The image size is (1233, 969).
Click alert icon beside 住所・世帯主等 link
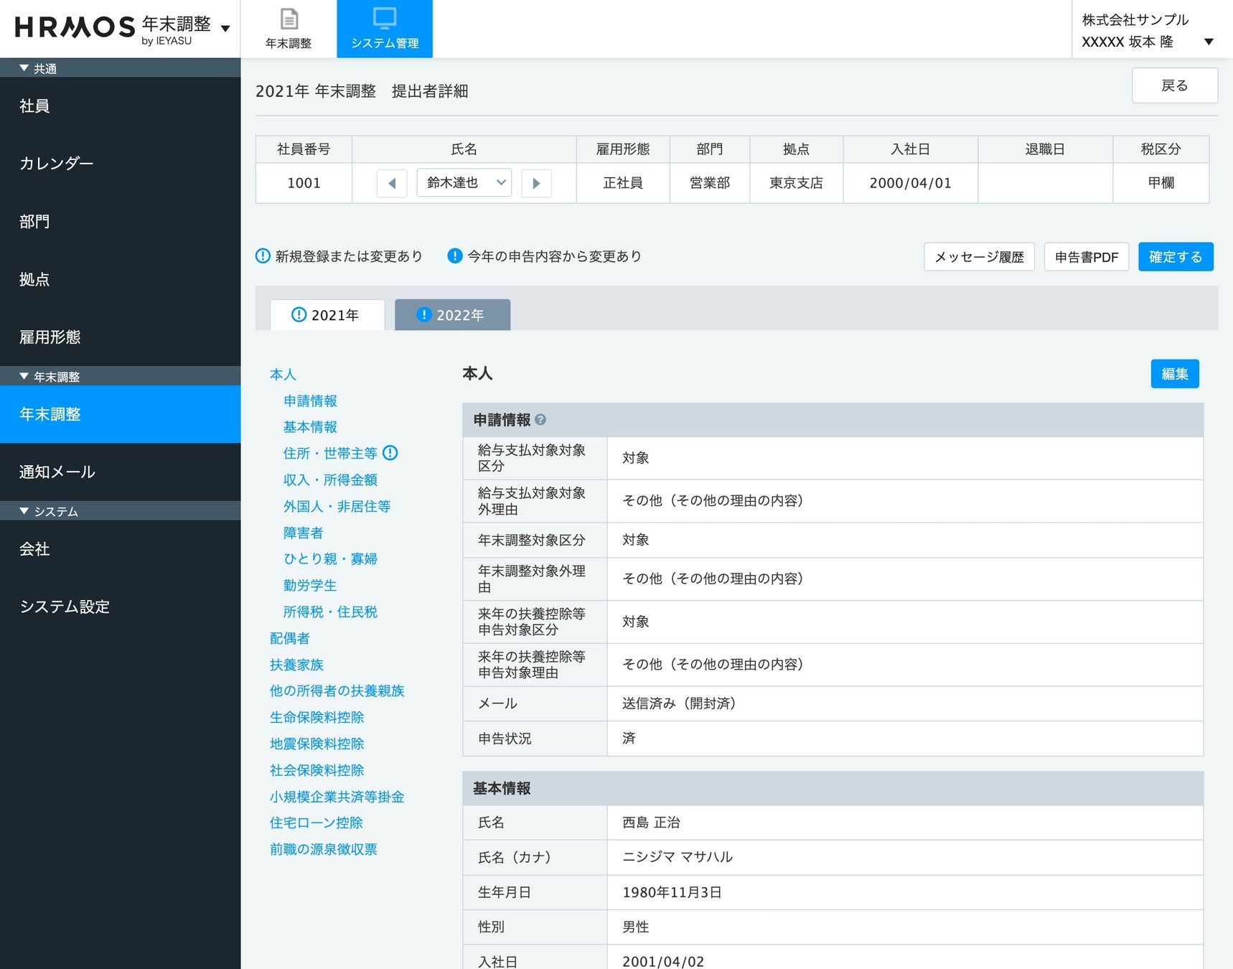click(390, 453)
